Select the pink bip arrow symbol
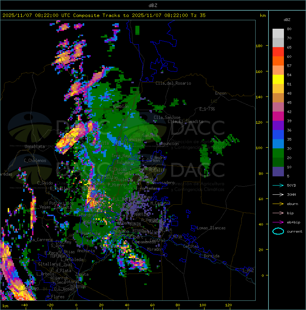 pyautogui.click(x=278, y=213)
